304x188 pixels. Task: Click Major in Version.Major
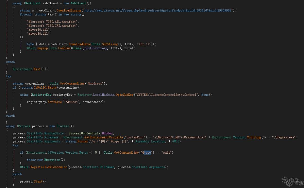(83, 153)
